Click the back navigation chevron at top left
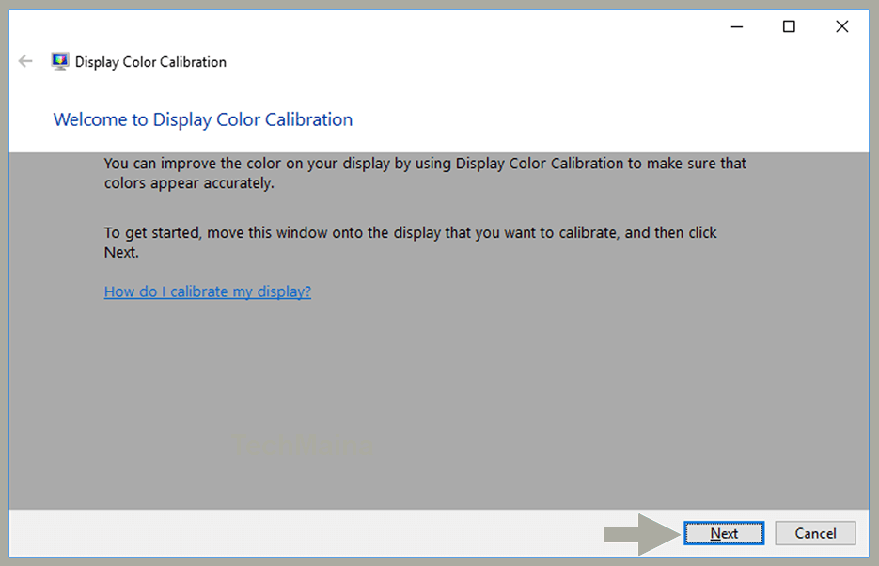879x566 pixels. coord(25,60)
